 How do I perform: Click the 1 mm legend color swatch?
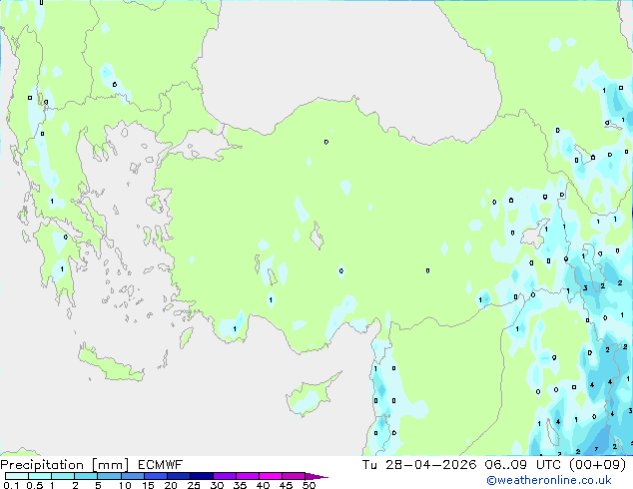tap(63, 476)
